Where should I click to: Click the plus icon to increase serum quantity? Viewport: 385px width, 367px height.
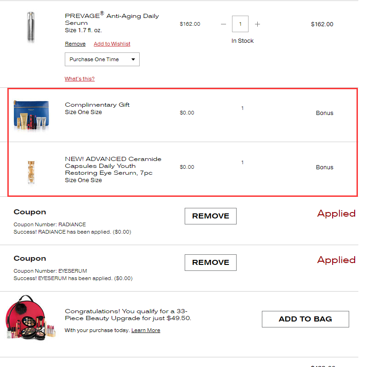pyautogui.click(x=257, y=24)
